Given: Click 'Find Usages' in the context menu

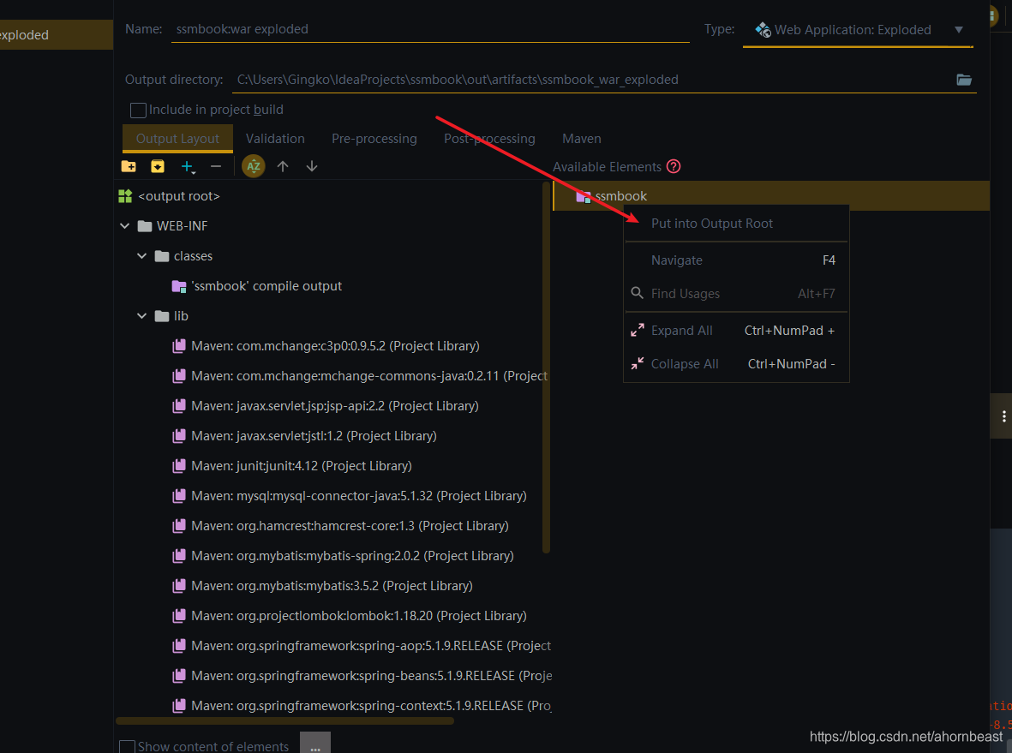Looking at the screenshot, I should point(685,293).
